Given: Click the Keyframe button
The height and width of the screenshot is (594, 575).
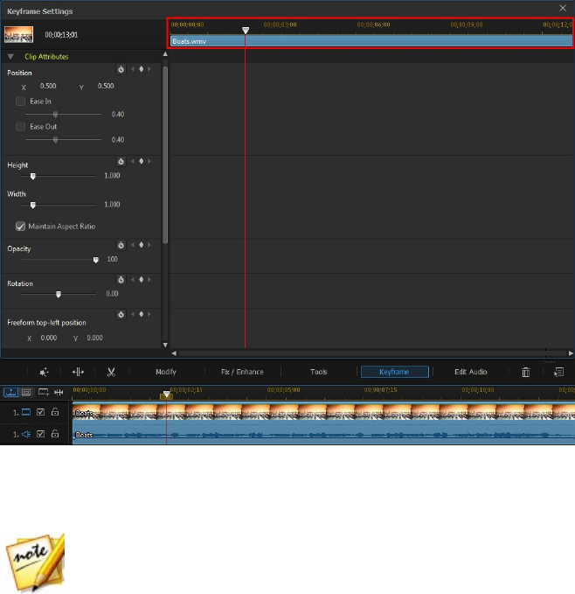Looking at the screenshot, I should click(395, 372).
